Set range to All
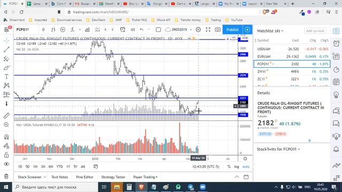342x192 pixels. [x=83, y=166]
